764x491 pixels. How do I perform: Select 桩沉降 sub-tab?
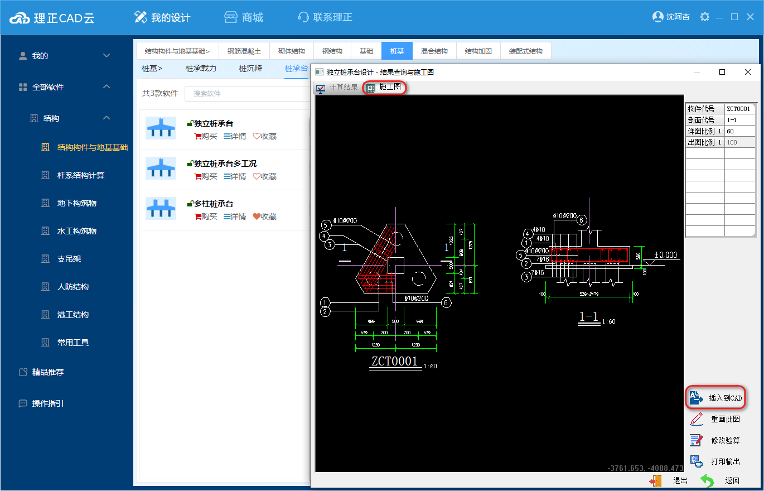coord(251,69)
